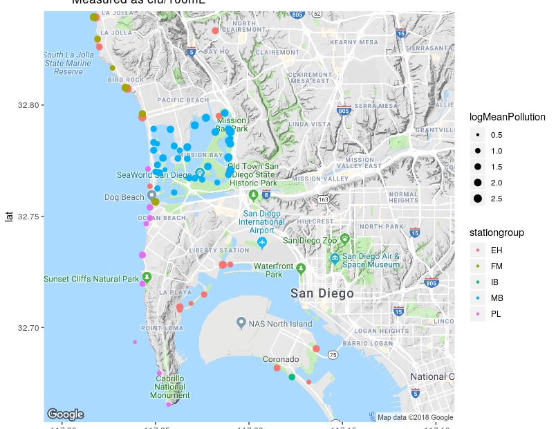
Task: Select the FM color key in the legend
Action: coord(478,266)
